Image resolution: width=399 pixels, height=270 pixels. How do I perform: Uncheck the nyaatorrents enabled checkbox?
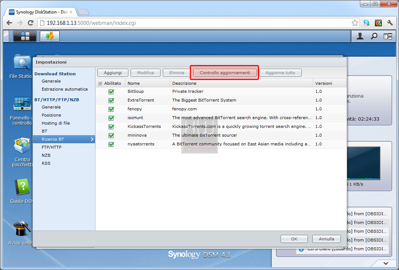point(111,144)
